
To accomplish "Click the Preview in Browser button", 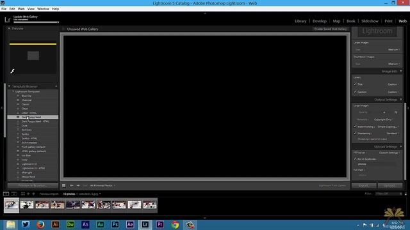I will pos(33,185).
